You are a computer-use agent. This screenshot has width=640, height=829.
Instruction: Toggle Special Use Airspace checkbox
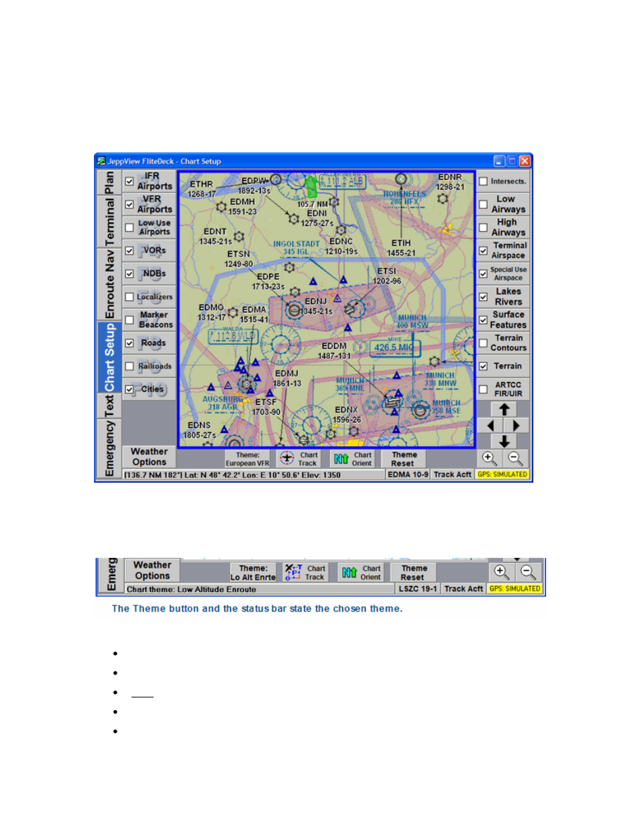coord(483,274)
